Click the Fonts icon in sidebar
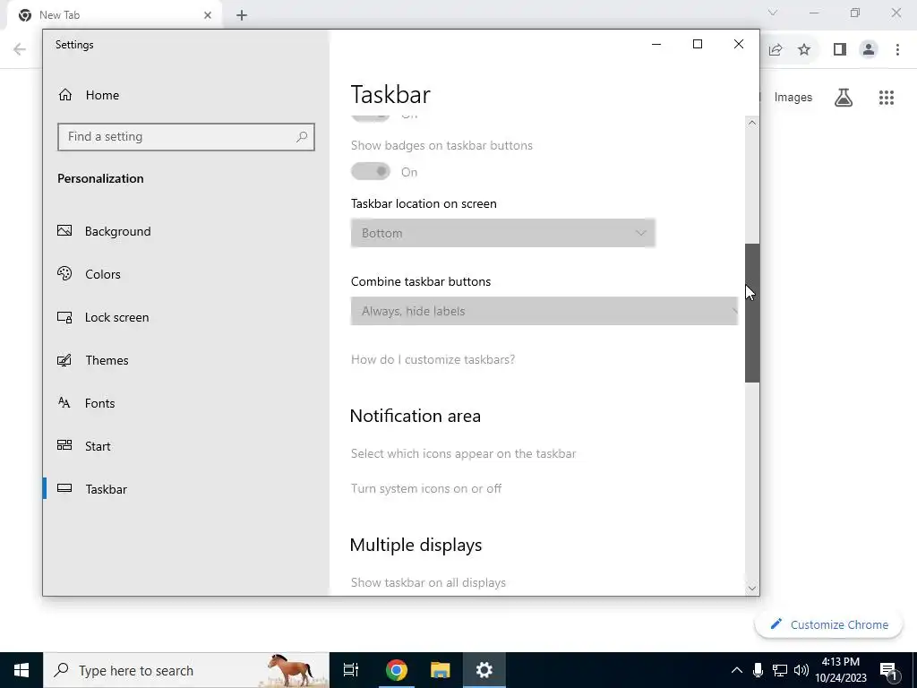The width and height of the screenshot is (917, 688). (64, 402)
